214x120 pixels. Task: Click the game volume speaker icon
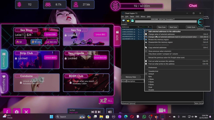110,112
